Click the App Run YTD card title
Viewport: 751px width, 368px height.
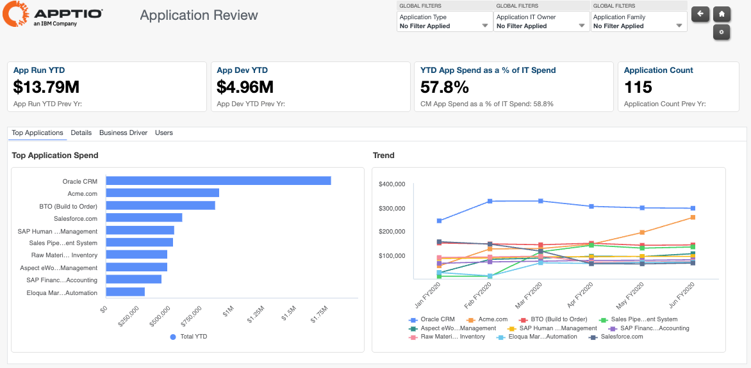(39, 70)
